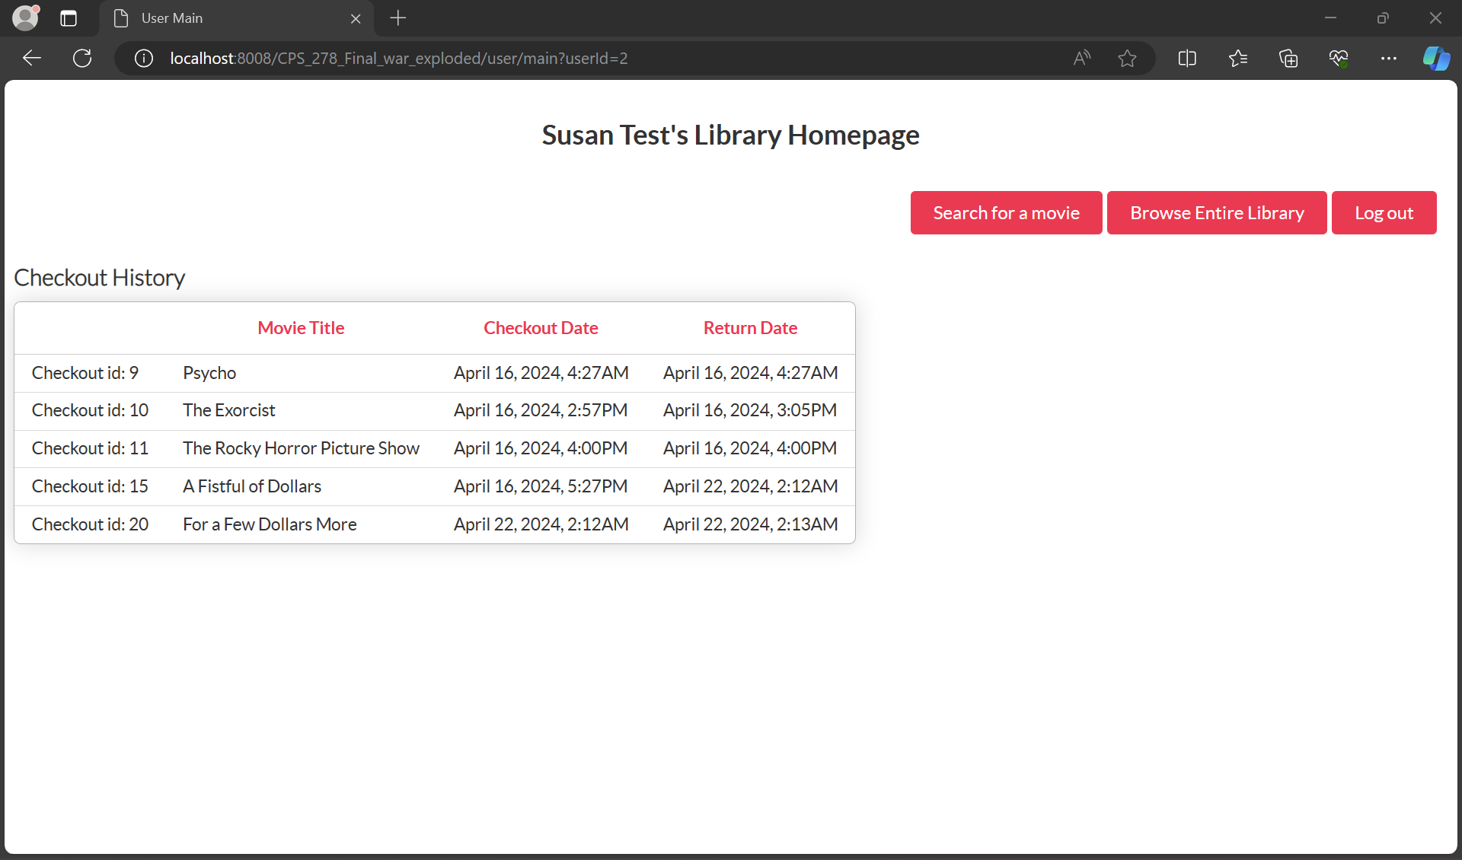Image resolution: width=1462 pixels, height=860 pixels.
Task: Open Browser essentials heart icon
Action: [x=1339, y=59]
